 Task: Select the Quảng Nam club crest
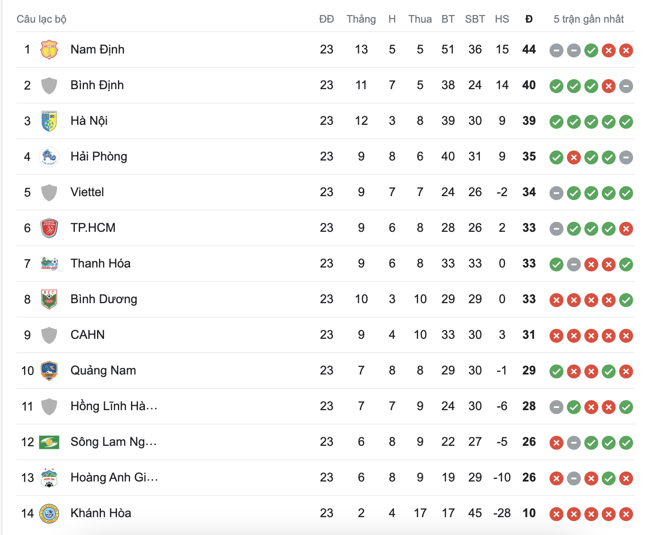[49, 371]
